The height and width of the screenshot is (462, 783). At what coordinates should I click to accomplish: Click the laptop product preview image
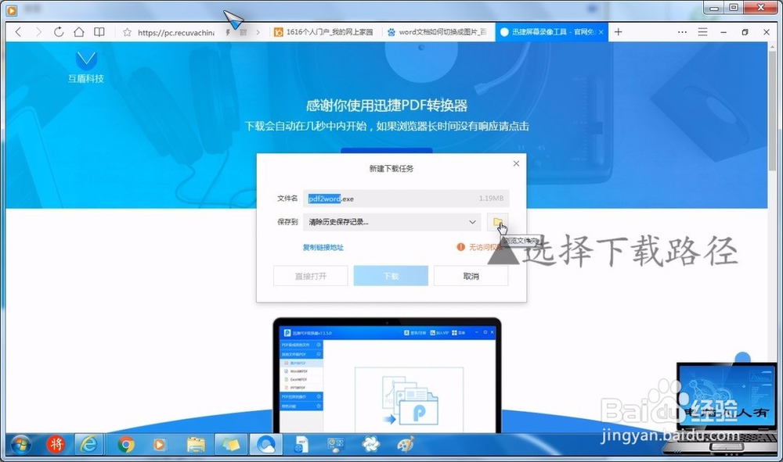(387, 374)
